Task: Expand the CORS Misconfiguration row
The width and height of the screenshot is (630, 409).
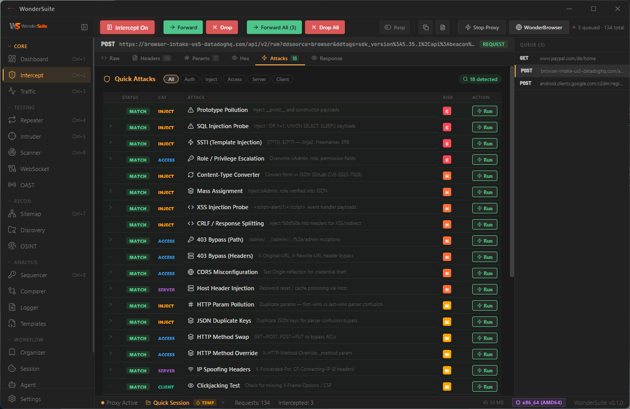Action: coord(111,272)
